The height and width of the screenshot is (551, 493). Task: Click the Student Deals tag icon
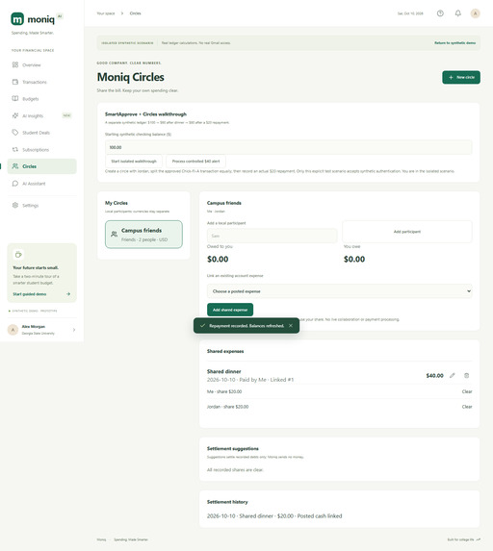pyautogui.click(x=15, y=133)
